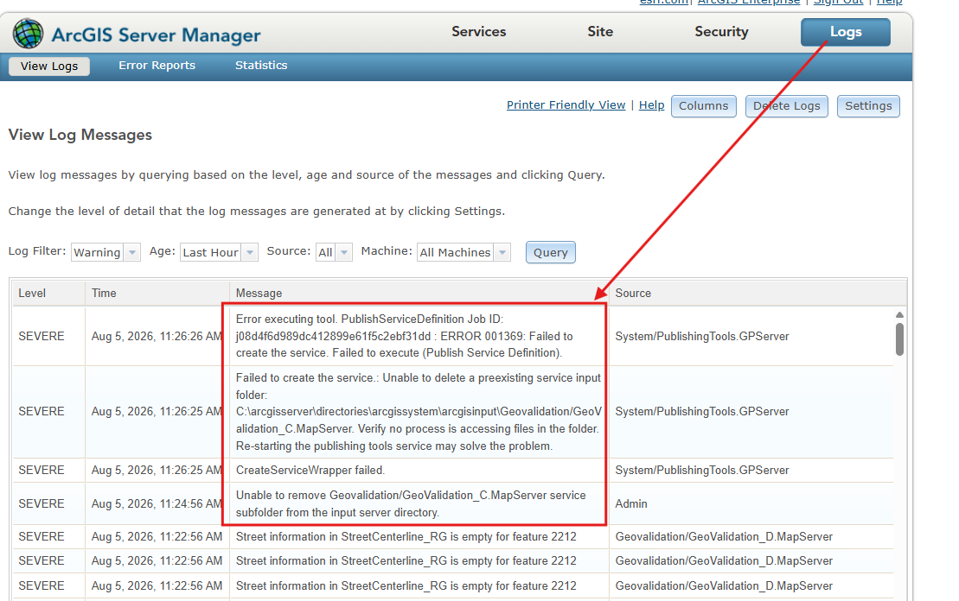This screenshot has height=601, width=959.
Task: Open the Log Filter Warning dropdown
Action: [106, 252]
